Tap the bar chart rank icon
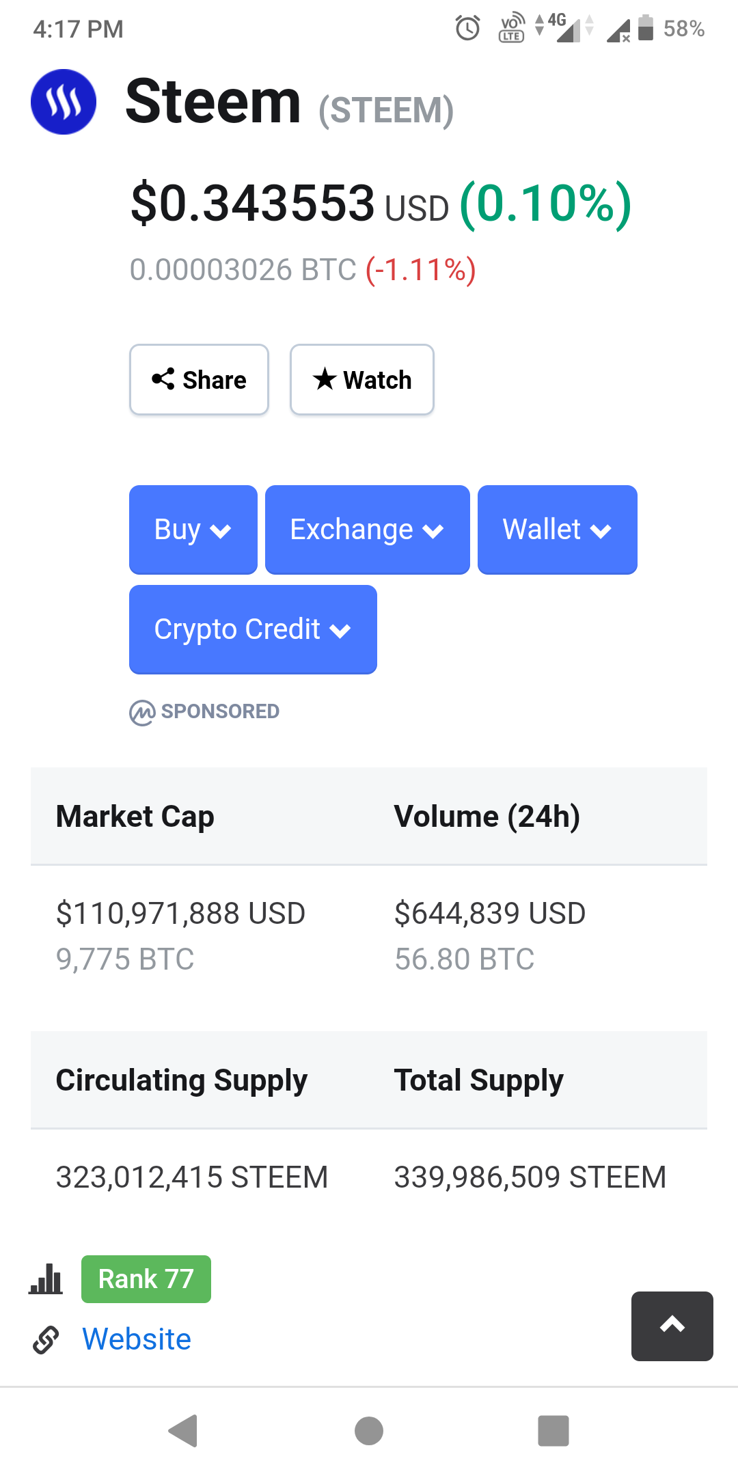The image size is (738, 1476). pyautogui.click(x=46, y=1279)
